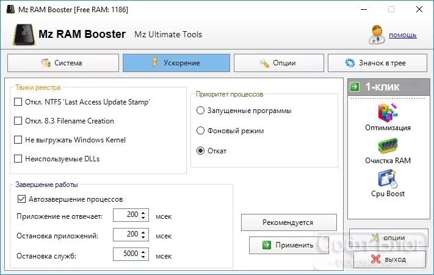The width and height of the screenshot is (434, 275).
Task: Click the Рекомендуется button
Action: pos(289,222)
